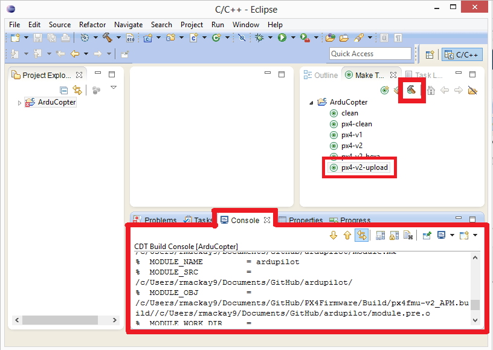
Task: Switch to the Problems tab
Action: pyautogui.click(x=155, y=221)
